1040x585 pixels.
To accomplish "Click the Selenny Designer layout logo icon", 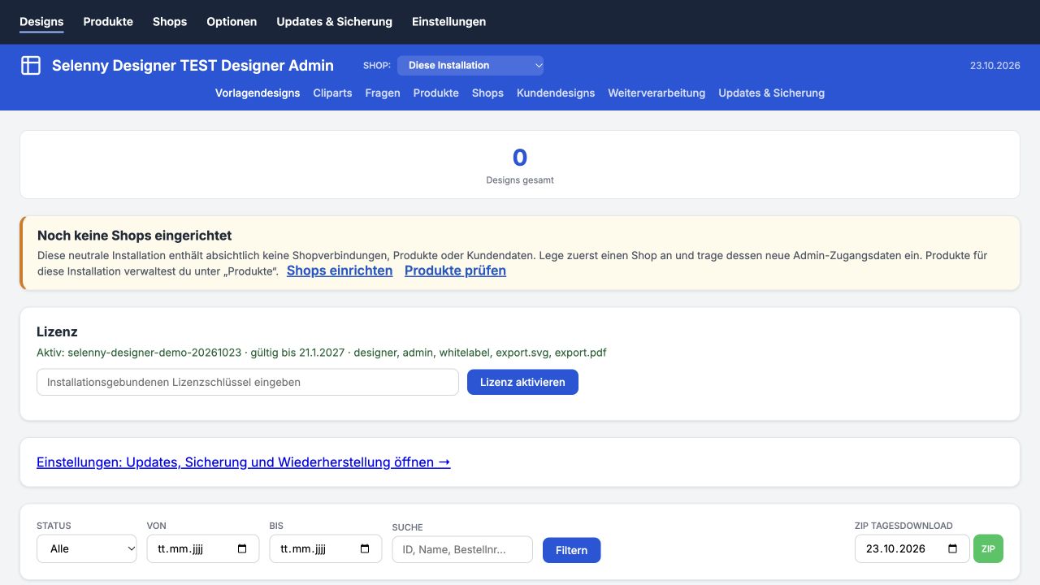I will pos(31,66).
